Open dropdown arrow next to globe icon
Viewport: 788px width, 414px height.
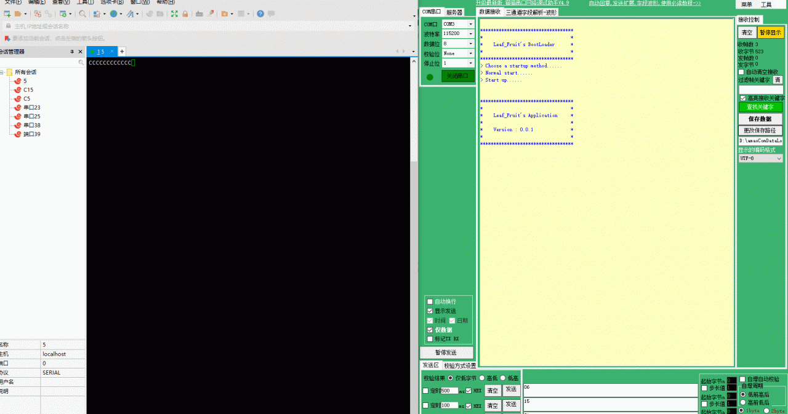[x=121, y=14]
